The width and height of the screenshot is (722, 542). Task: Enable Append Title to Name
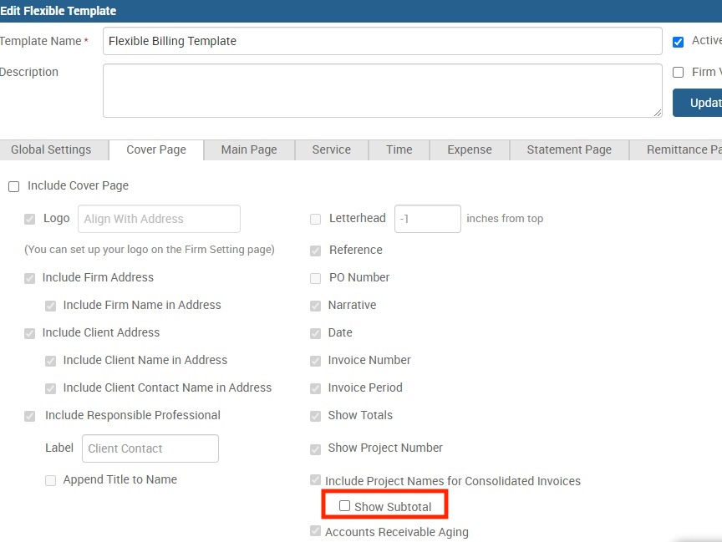[50, 479]
